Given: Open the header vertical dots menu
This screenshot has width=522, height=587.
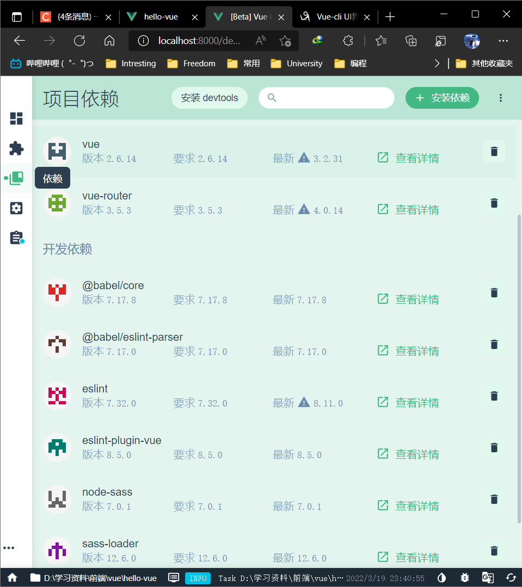Looking at the screenshot, I should [x=500, y=98].
